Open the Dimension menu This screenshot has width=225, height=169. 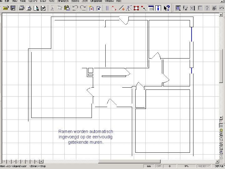(x=63, y=1)
